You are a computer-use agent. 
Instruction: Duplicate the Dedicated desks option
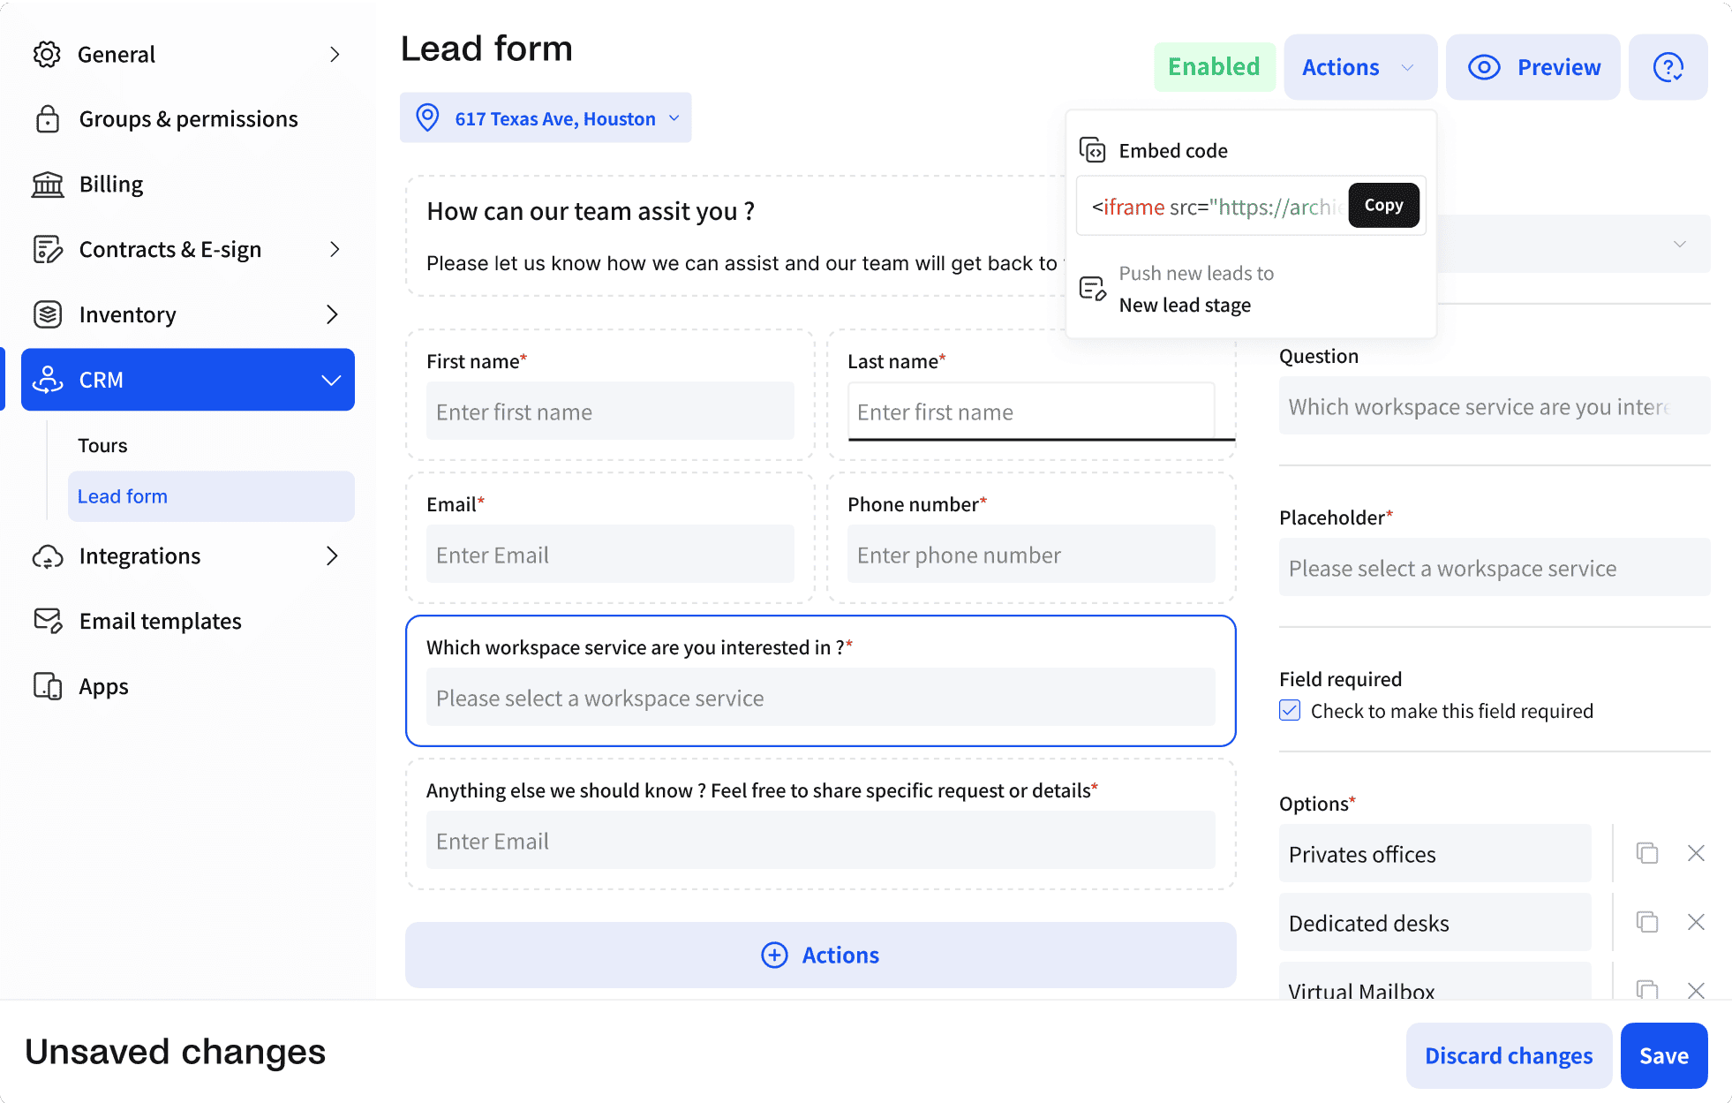tap(1645, 921)
